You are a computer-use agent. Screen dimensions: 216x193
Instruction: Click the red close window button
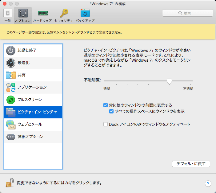click(5, 4)
